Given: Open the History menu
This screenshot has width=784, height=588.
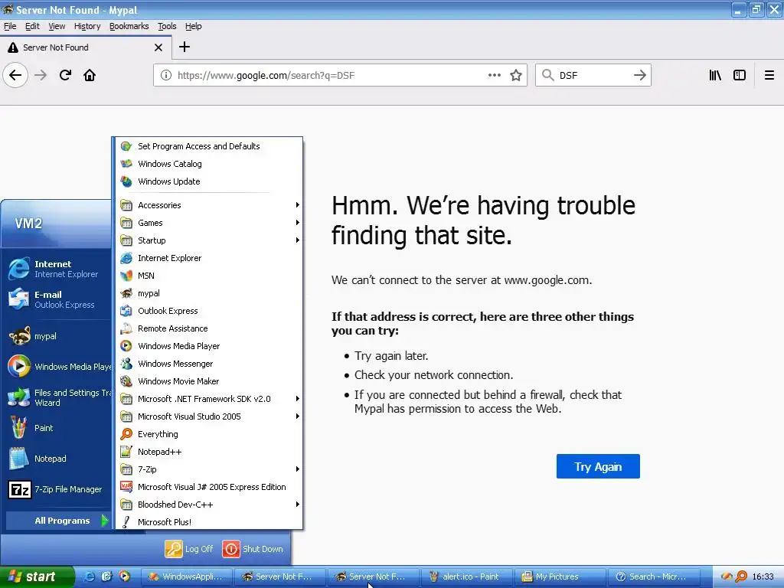Looking at the screenshot, I should click(x=87, y=27).
